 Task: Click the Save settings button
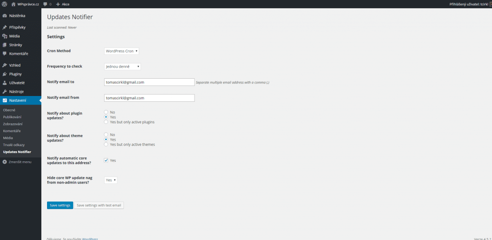[60, 205]
